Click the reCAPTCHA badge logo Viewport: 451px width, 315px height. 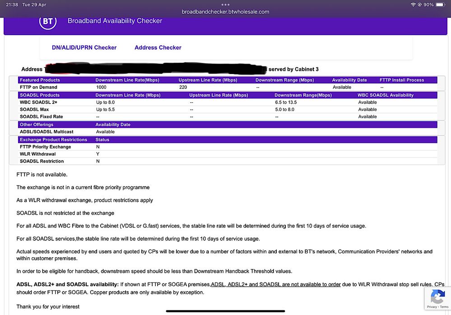pos(437,297)
